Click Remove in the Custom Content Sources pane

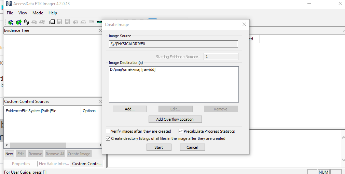pos(35,154)
